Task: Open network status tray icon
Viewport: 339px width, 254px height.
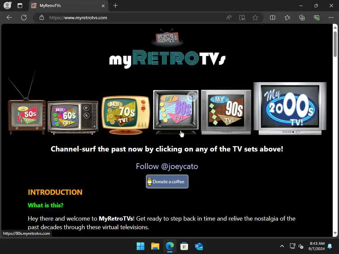Action: coord(292,246)
